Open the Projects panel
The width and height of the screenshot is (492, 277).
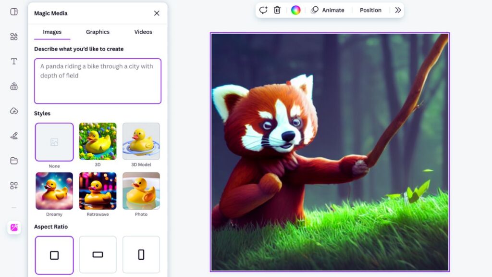point(13,160)
